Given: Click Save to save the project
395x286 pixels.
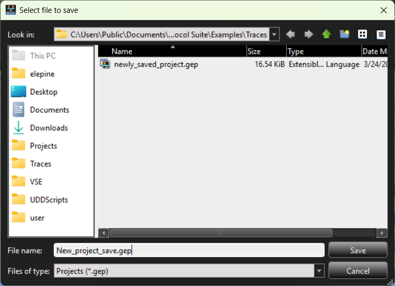Looking at the screenshot, I should tap(358, 250).
